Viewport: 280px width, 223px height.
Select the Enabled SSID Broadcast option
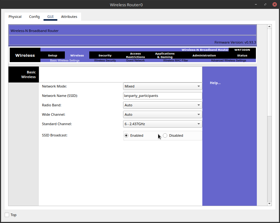pos(126,135)
